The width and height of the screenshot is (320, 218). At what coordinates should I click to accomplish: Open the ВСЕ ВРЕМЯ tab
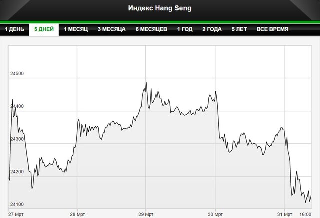[272, 29]
